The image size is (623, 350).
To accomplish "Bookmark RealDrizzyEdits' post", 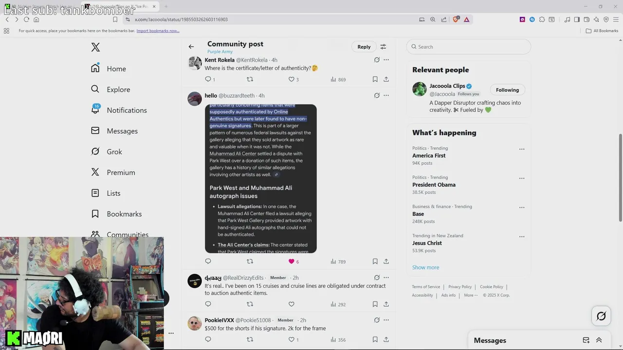I will [375, 304].
